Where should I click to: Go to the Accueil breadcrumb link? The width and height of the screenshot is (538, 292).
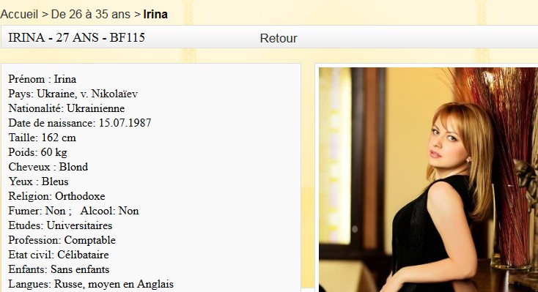pyautogui.click(x=19, y=15)
